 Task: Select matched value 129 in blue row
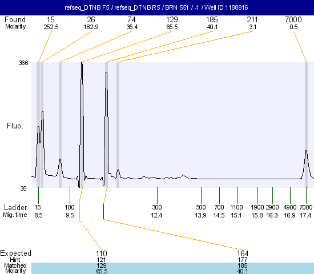[102, 265]
